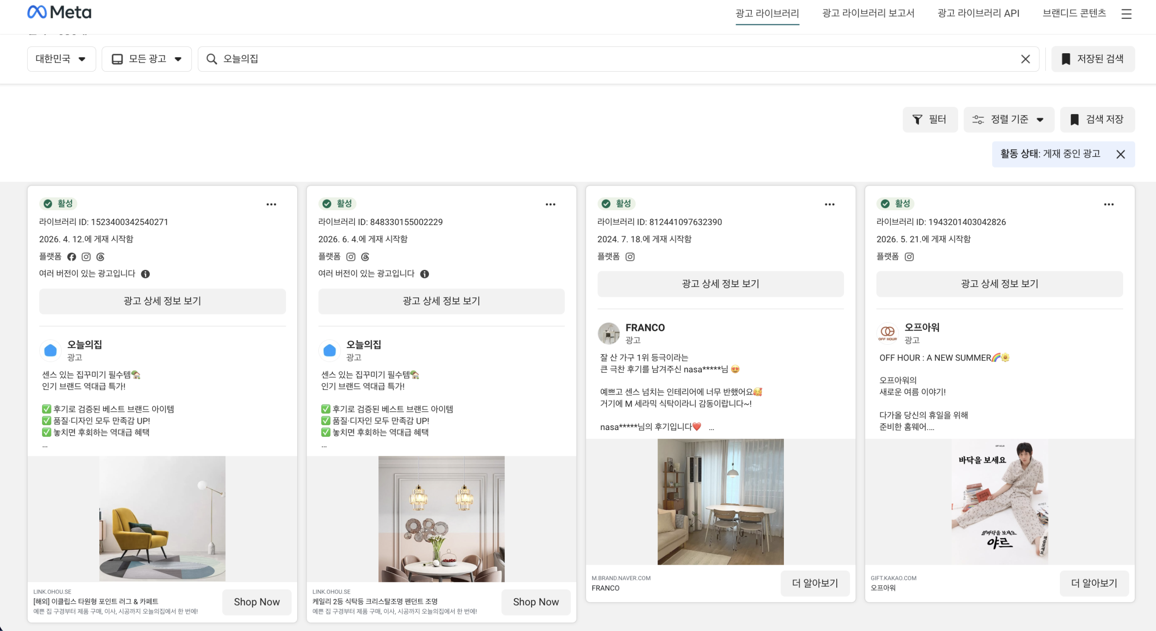Click the M.BRAND.NAVER.COM link
Viewport: 1156px width, 631px height.
(x=621, y=578)
